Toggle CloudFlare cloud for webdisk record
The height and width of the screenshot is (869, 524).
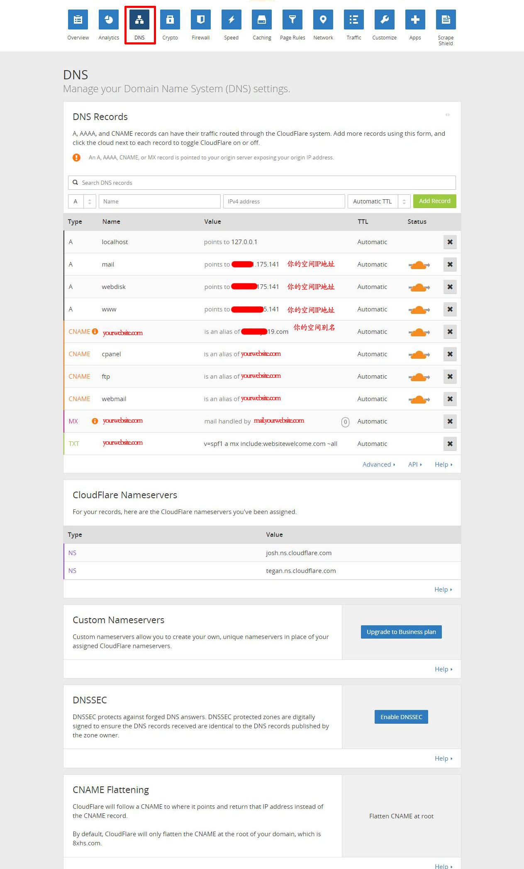pyautogui.click(x=419, y=287)
